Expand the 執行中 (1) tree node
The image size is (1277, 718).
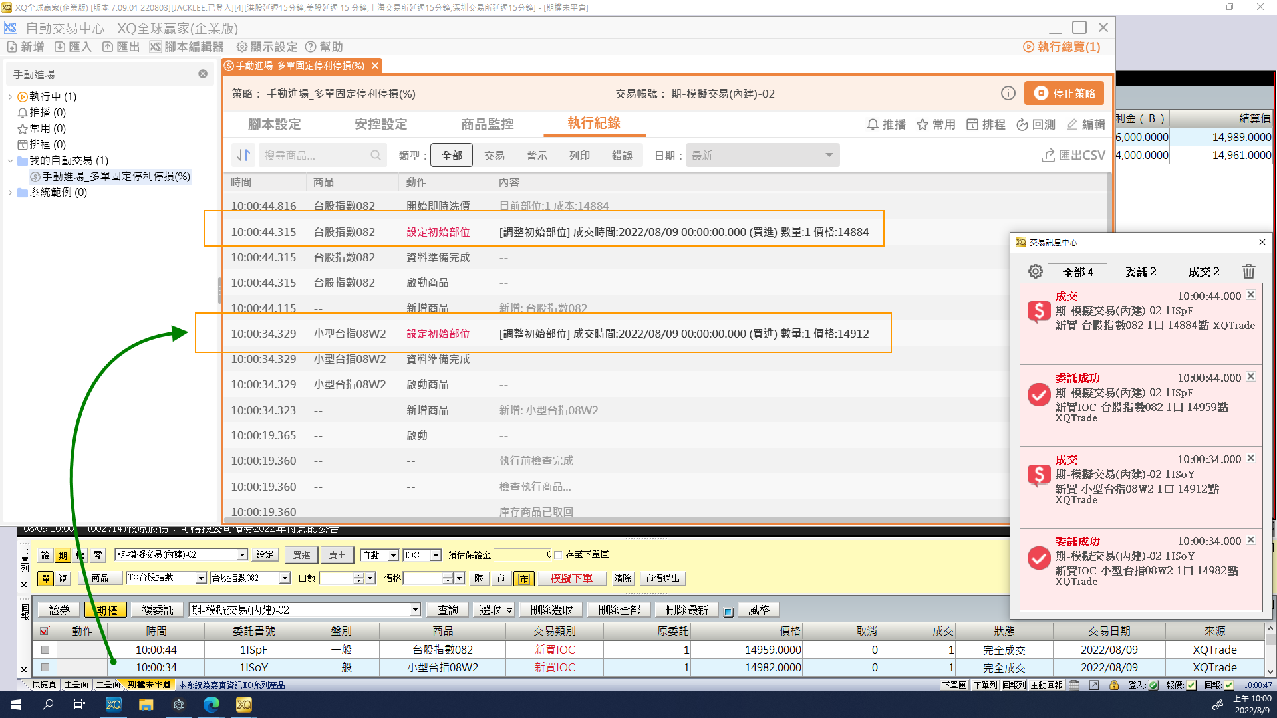point(10,96)
